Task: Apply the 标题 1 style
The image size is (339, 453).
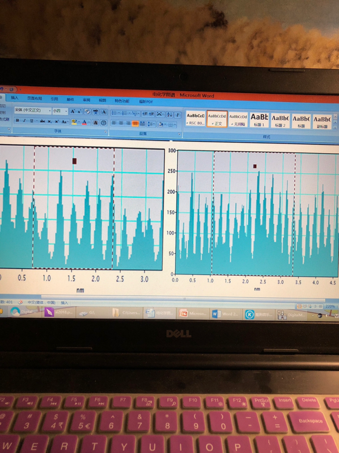Action: click(259, 120)
